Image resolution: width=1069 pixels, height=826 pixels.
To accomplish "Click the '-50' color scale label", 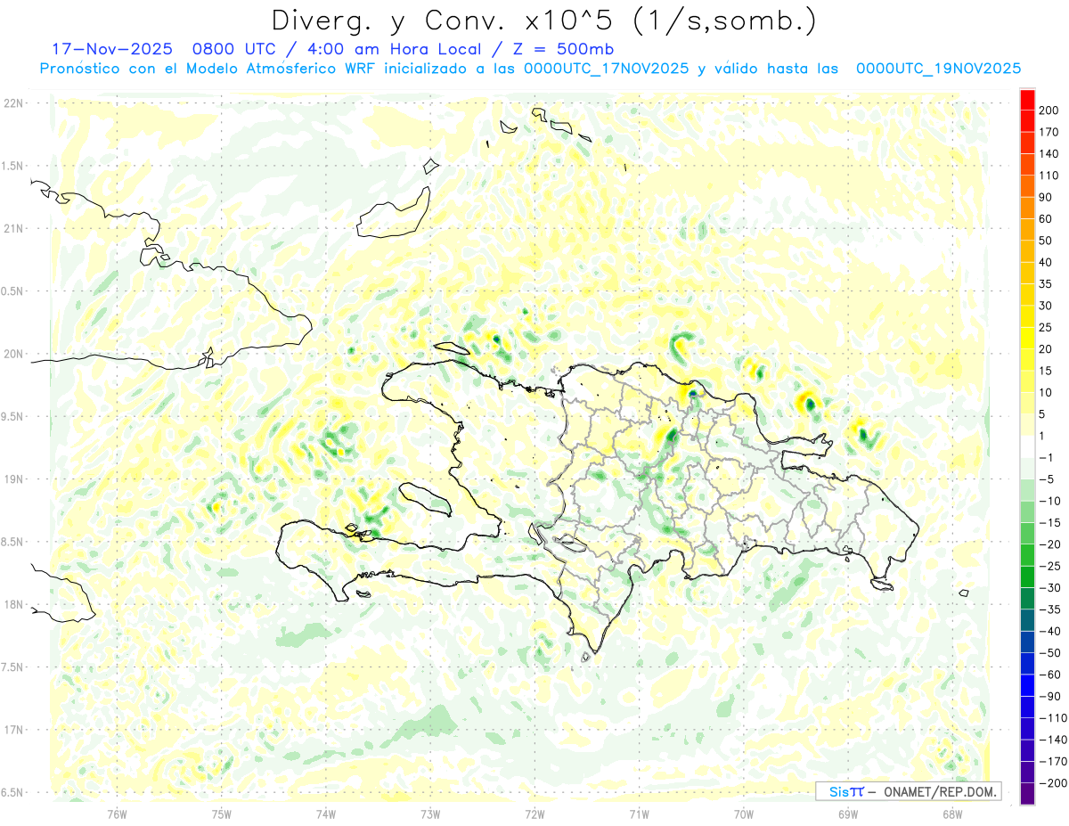I will 1051,653.
